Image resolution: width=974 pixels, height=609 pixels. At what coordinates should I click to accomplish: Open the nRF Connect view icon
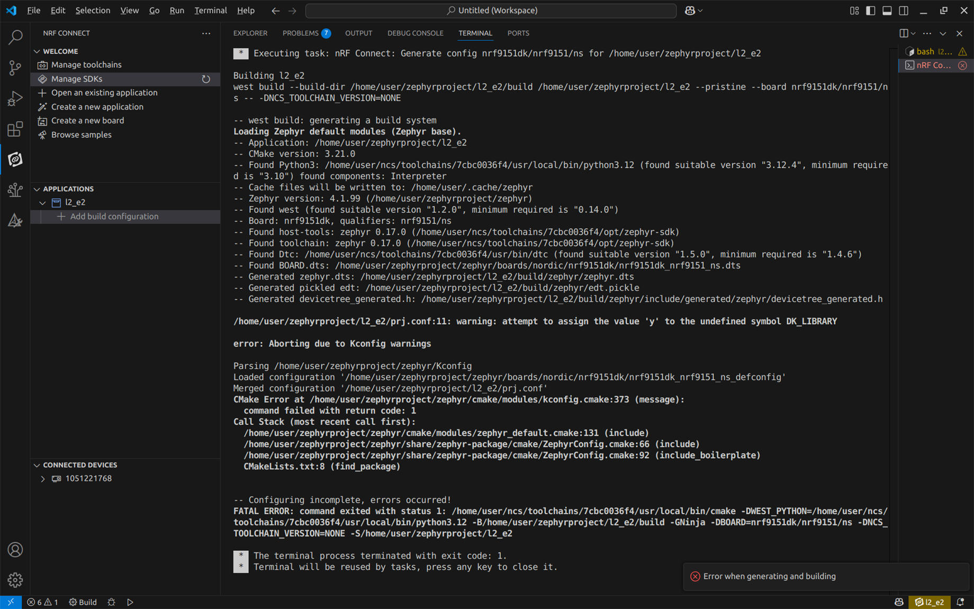pyautogui.click(x=15, y=159)
